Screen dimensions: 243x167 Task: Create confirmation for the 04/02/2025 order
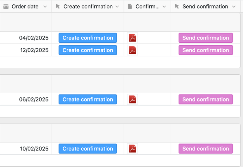tap(88, 38)
